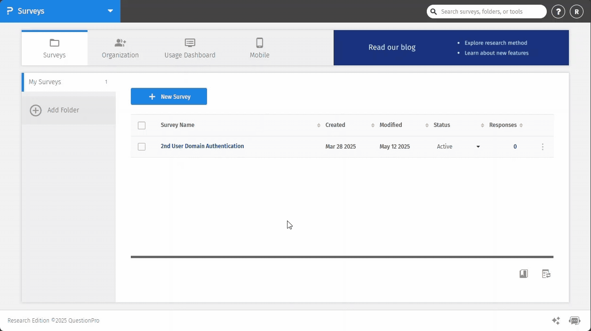Focus the search surveys, folders, or tools field
The image size is (591, 331).
coord(487,12)
